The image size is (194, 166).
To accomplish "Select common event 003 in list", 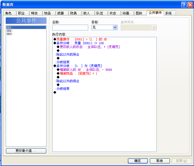I will click(x=26, y=34).
